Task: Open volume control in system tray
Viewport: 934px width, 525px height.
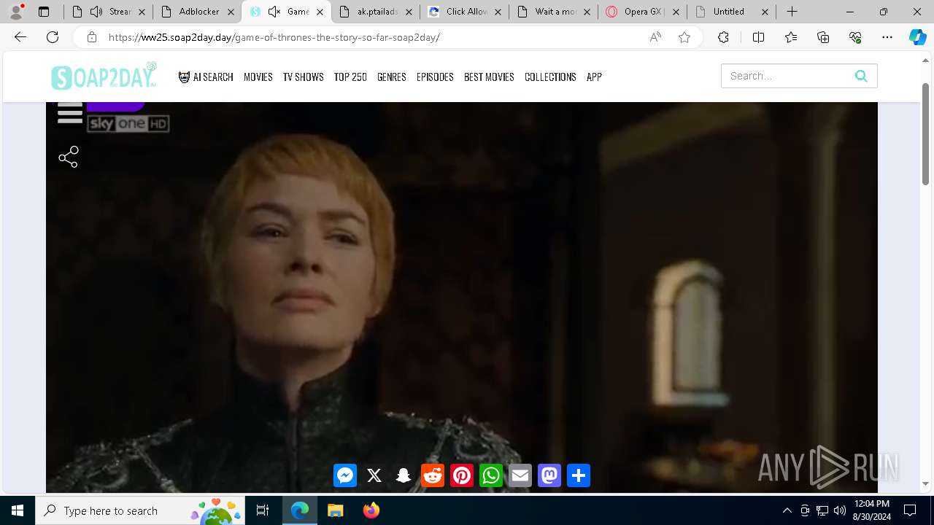Action: [x=840, y=510]
